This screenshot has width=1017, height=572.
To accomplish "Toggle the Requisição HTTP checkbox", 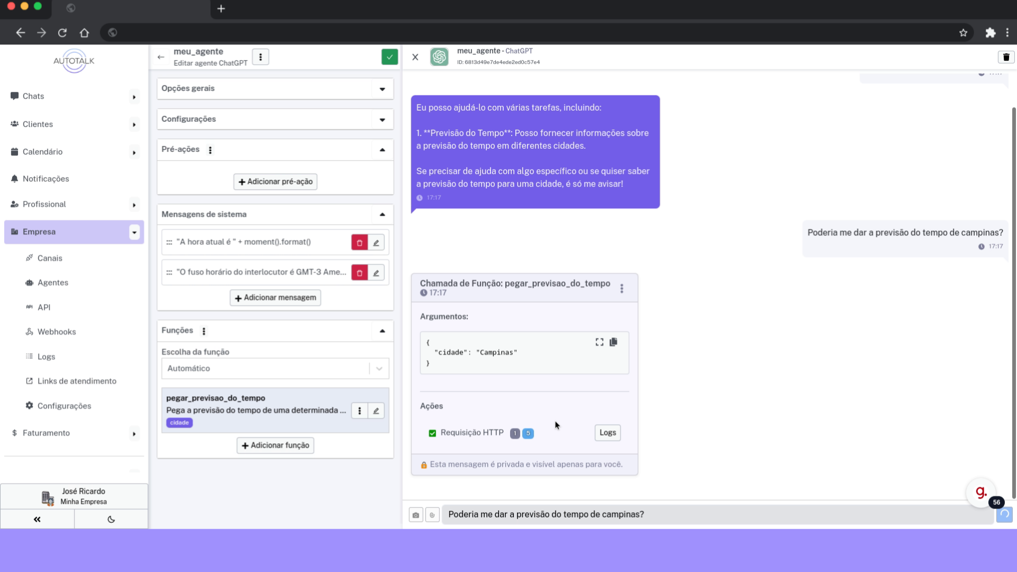I will [x=432, y=433].
